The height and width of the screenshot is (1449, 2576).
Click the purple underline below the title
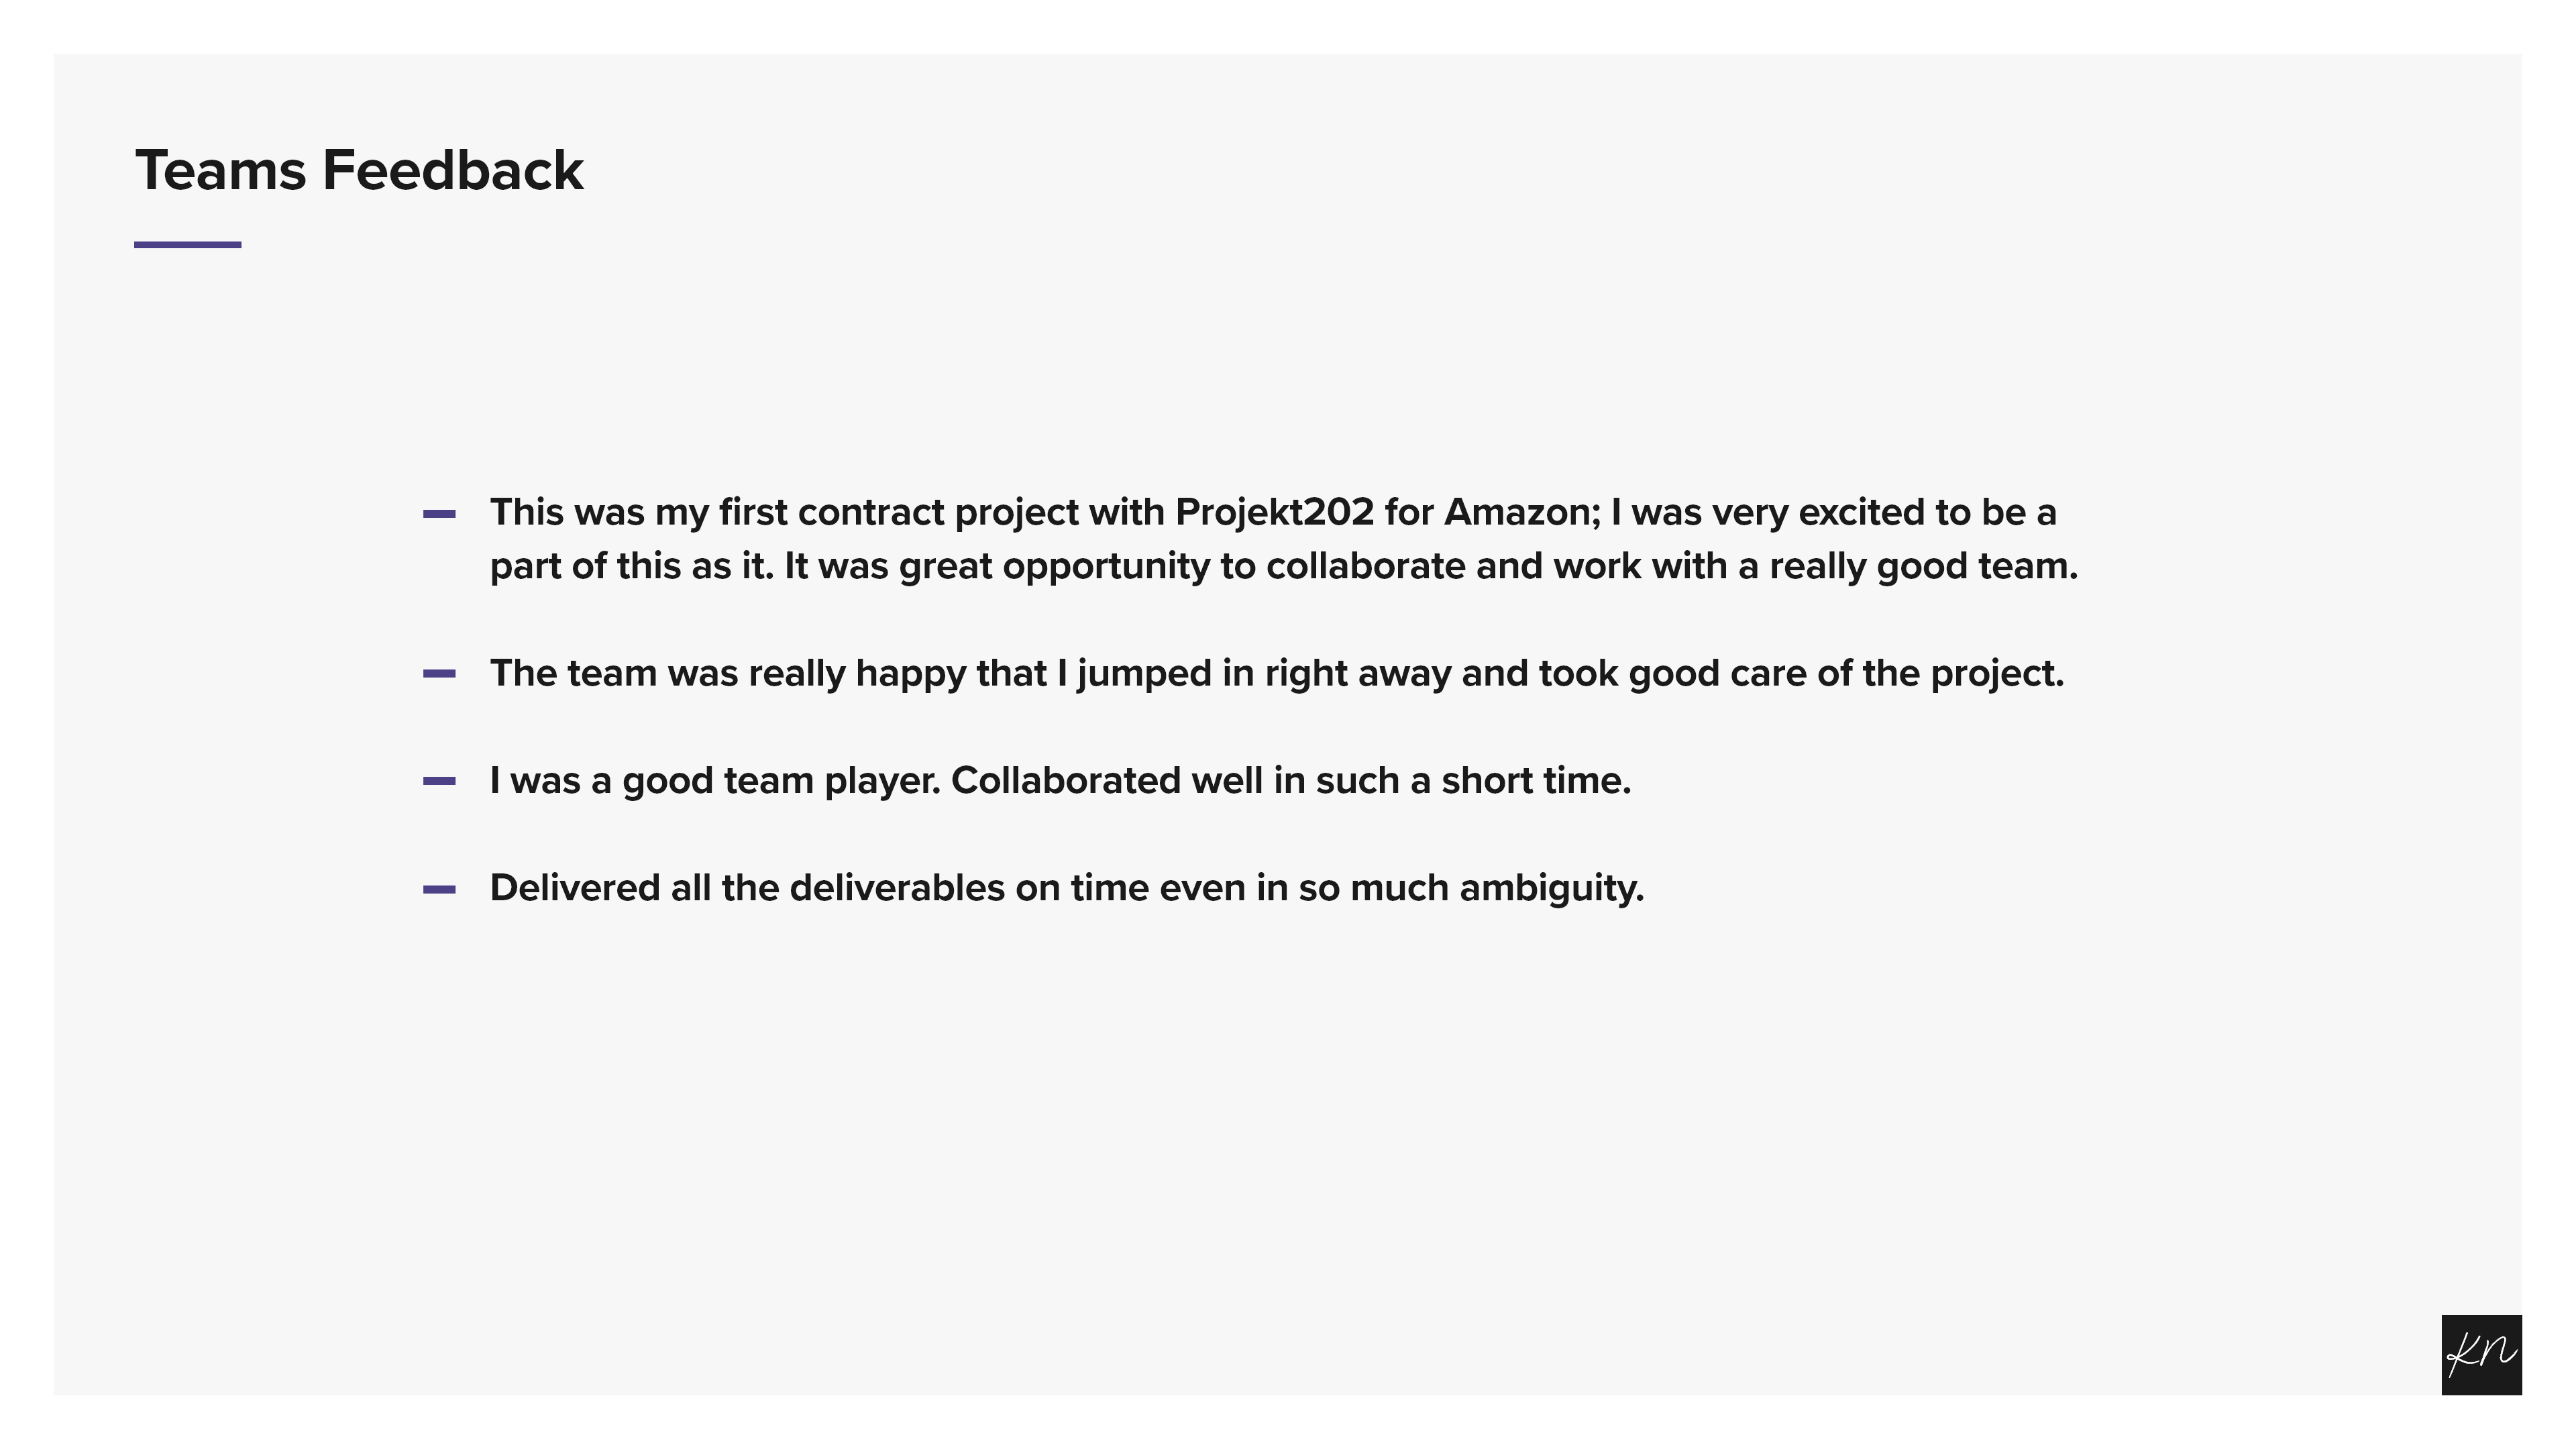tap(187, 244)
